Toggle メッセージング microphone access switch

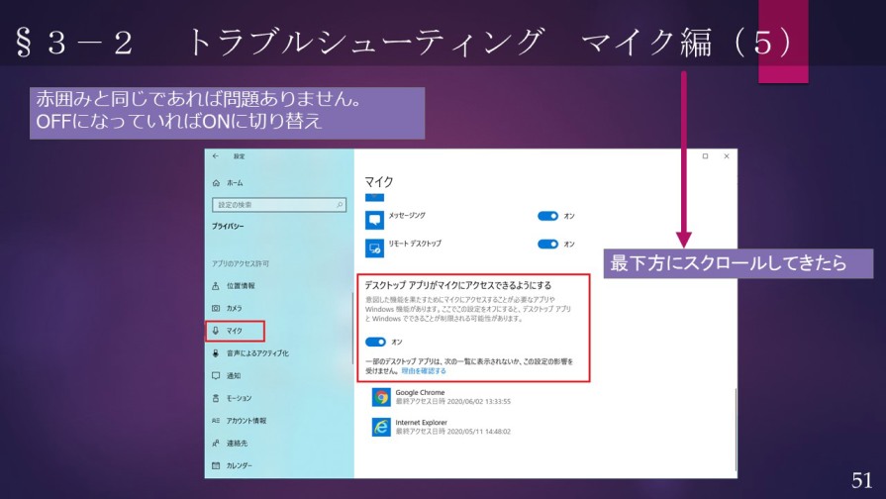click(x=547, y=216)
